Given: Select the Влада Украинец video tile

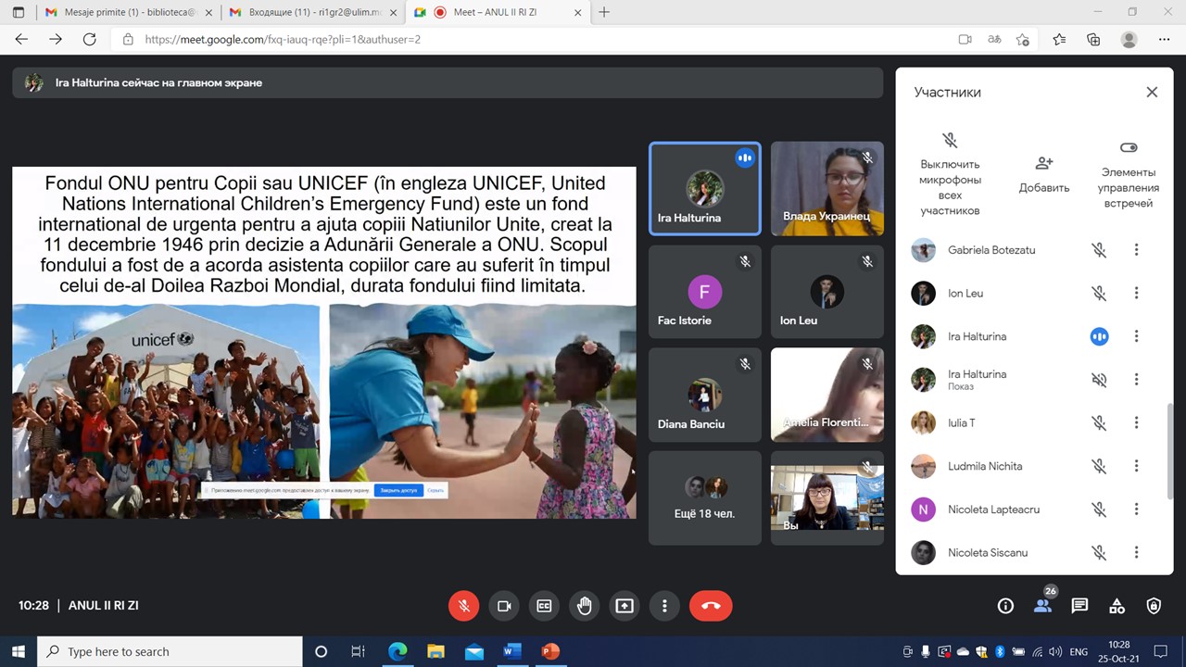Looking at the screenshot, I should tap(827, 189).
